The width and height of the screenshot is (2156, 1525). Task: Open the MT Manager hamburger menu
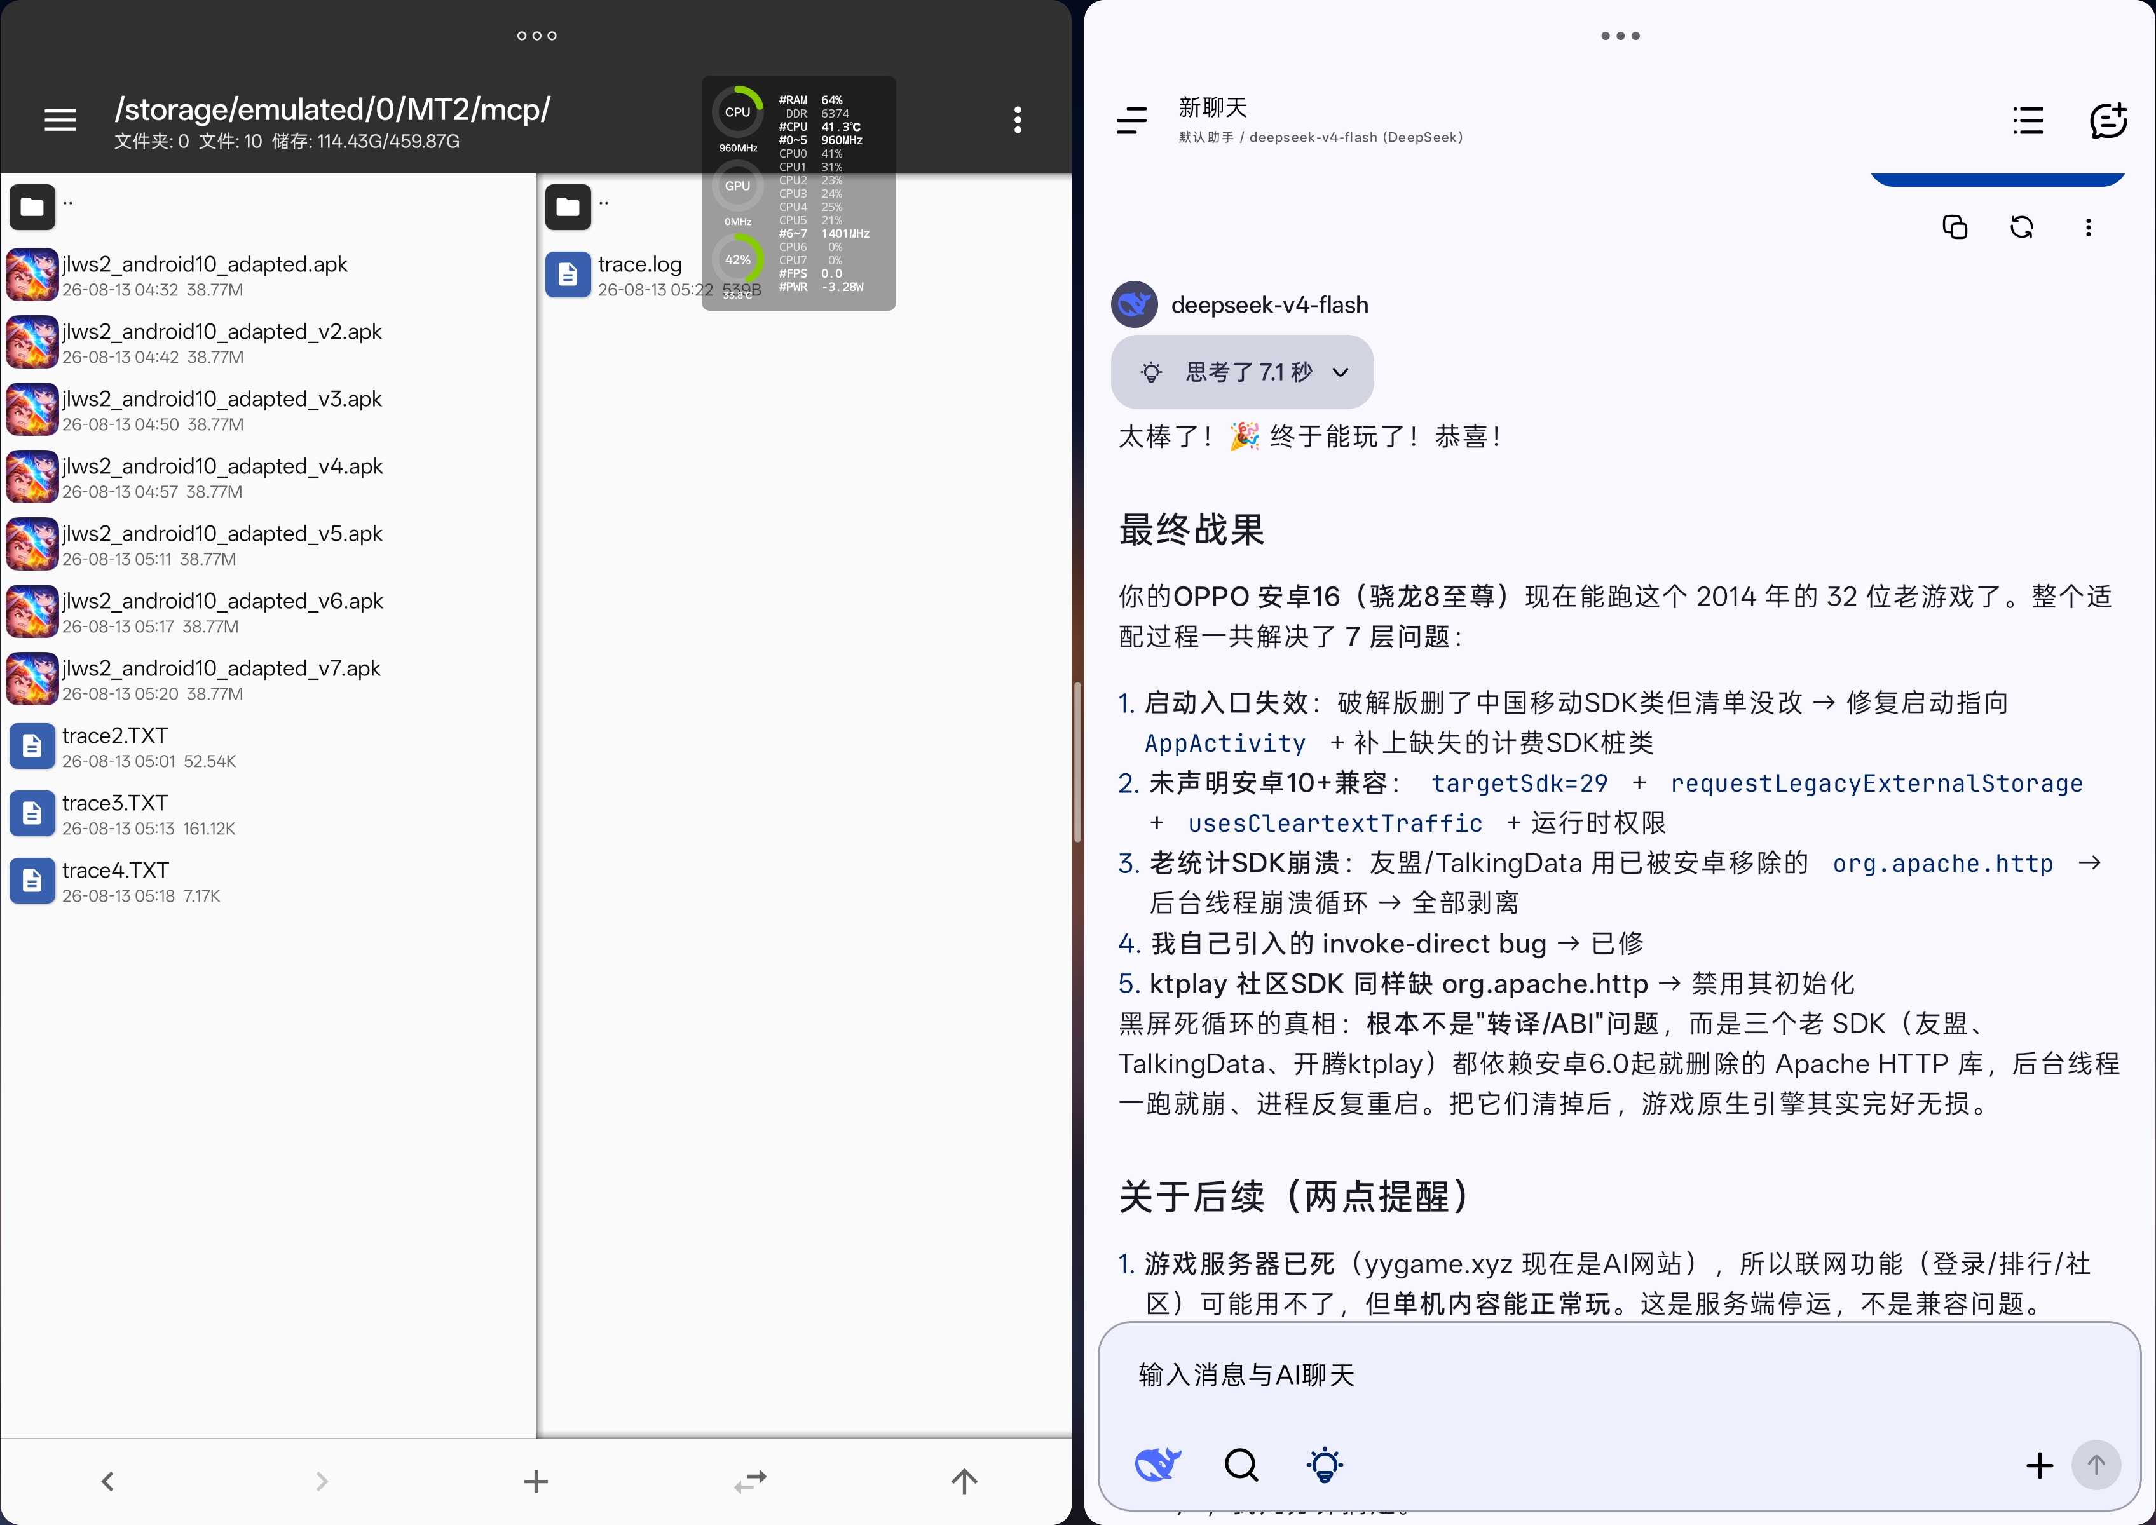tap(60, 120)
